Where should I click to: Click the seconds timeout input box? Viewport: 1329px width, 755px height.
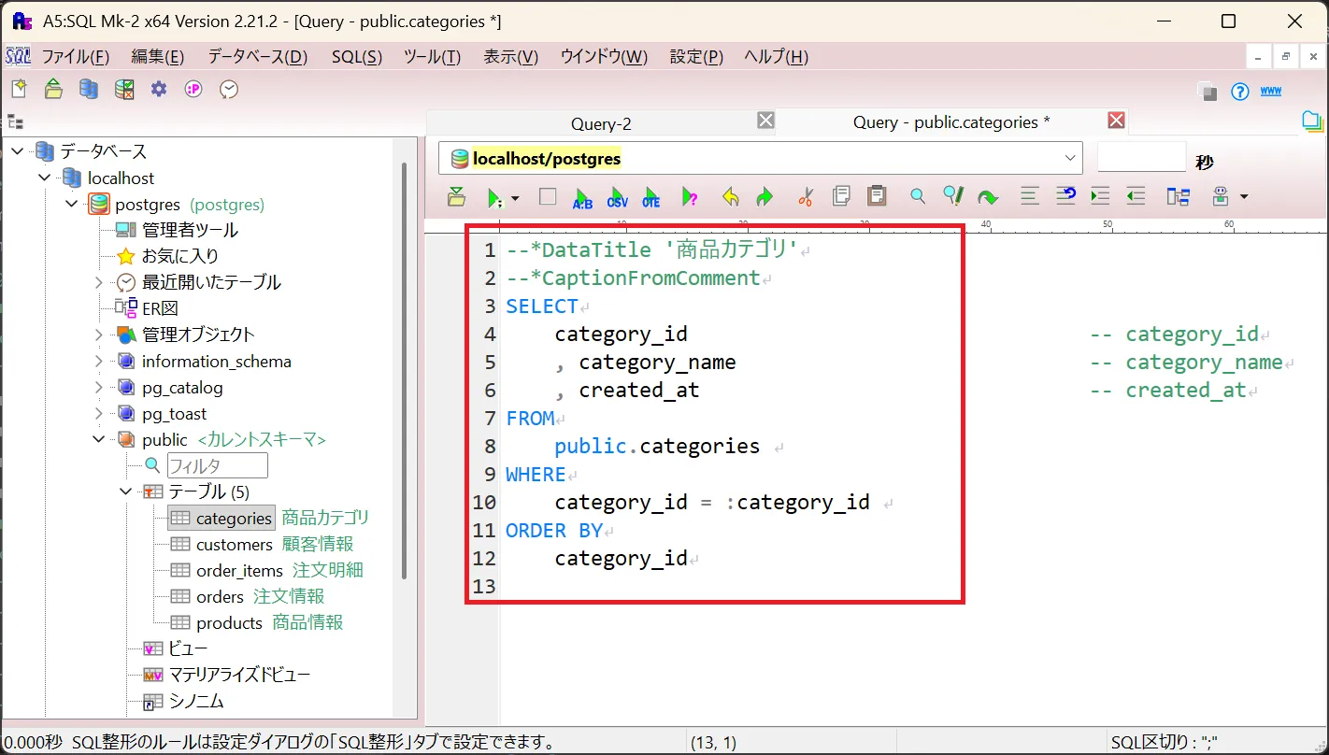point(1141,158)
